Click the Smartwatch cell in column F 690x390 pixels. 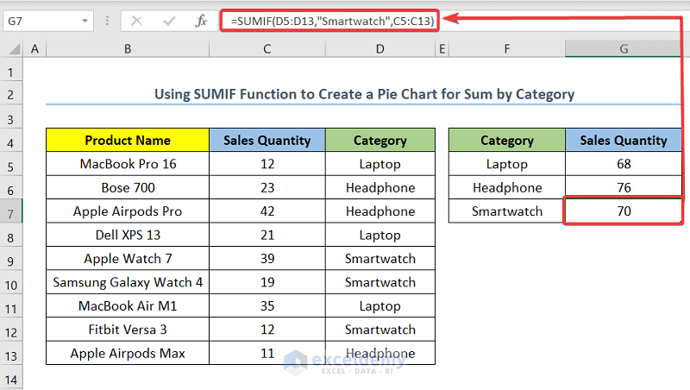[506, 211]
